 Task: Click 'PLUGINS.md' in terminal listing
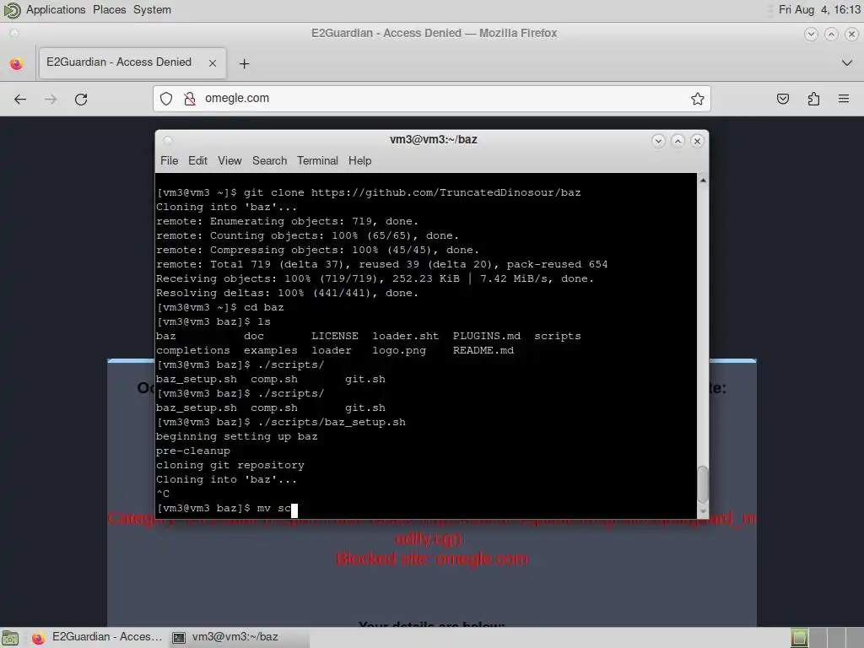coord(487,336)
